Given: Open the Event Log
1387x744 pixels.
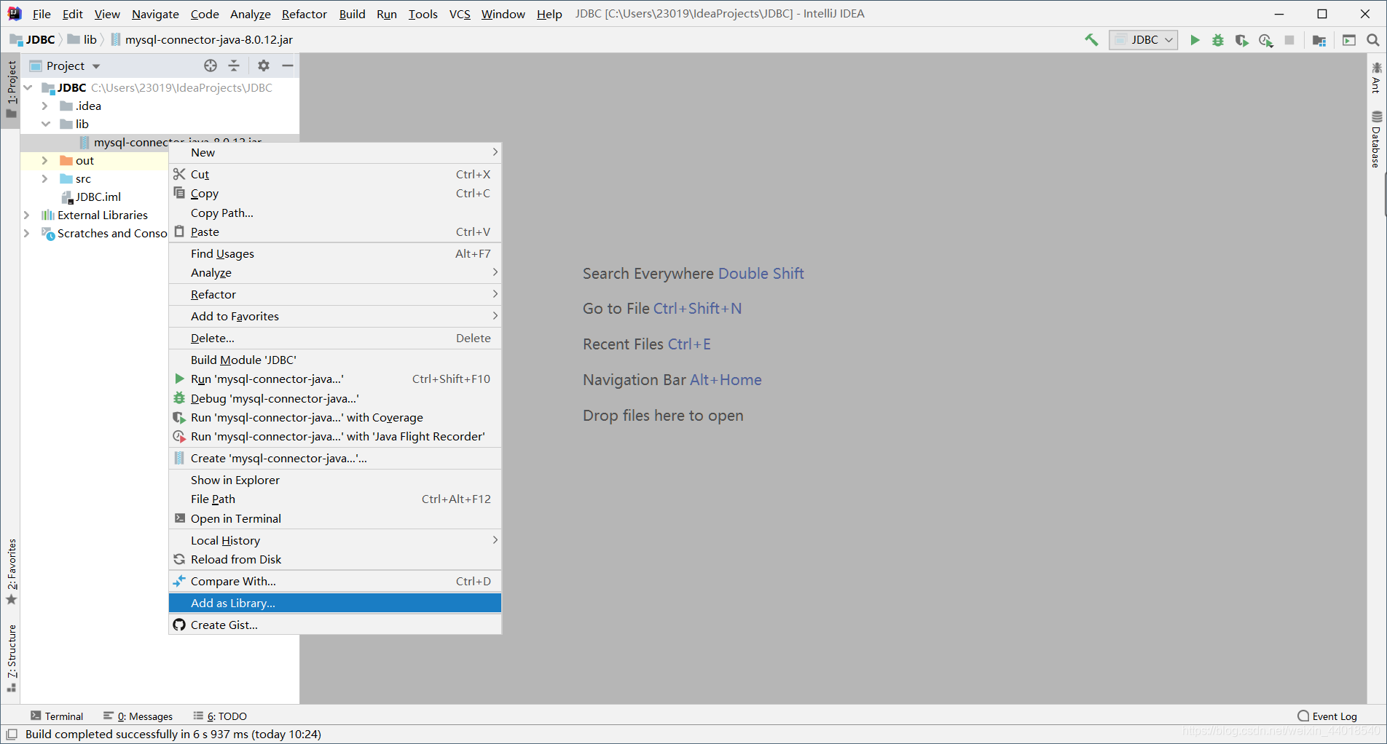Looking at the screenshot, I should pos(1327,716).
